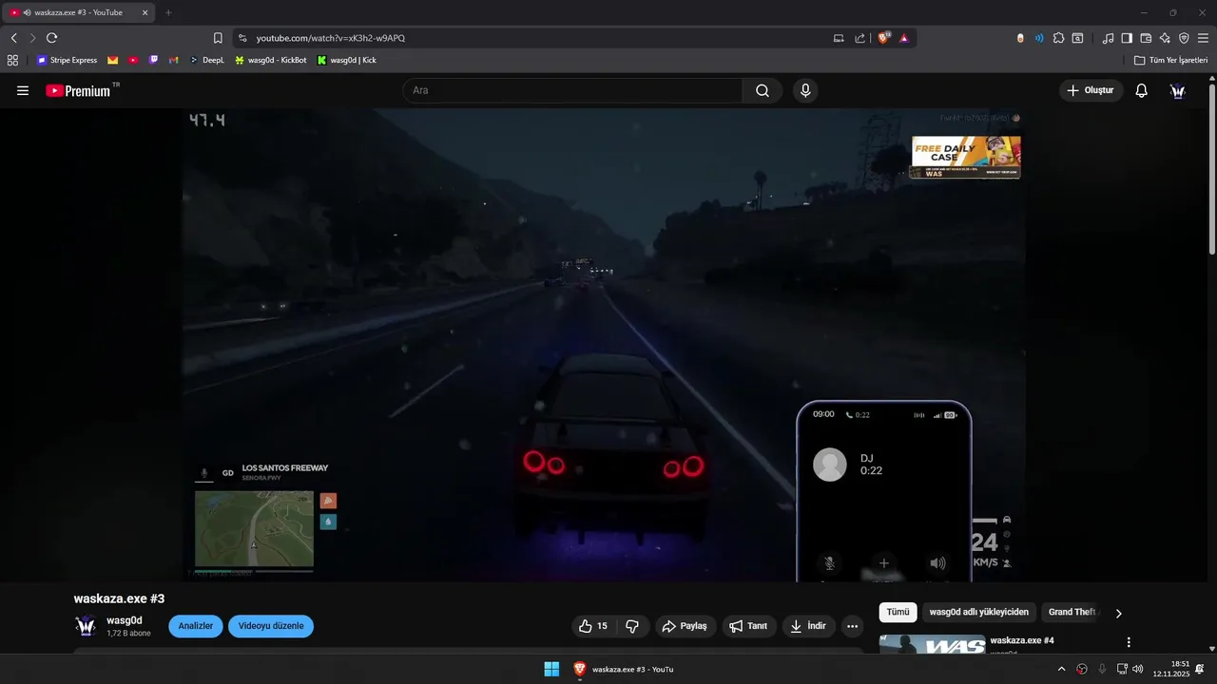Open Tüm Yer İşaretleri bookmarks folder
This screenshot has height=684, width=1217.
point(1171,60)
